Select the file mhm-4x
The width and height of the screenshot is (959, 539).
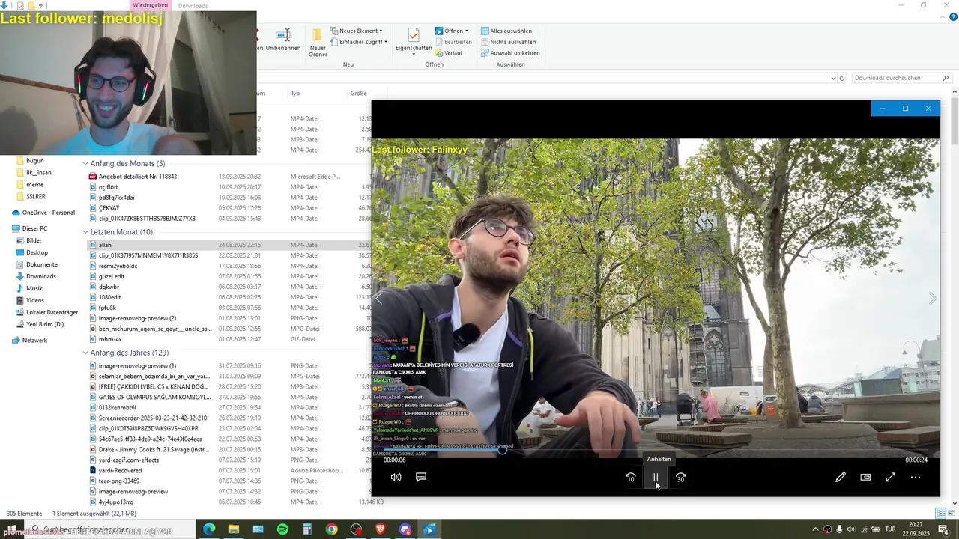[x=109, y=339]
